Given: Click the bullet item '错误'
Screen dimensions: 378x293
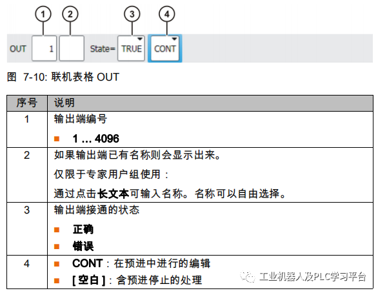Looking at the screenshot, I should click(83, 247).
